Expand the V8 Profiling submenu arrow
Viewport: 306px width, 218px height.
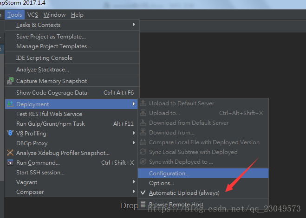tap(134, 133)
